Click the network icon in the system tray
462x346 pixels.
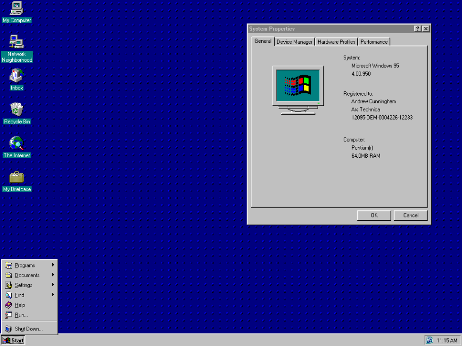coord(429,340)
